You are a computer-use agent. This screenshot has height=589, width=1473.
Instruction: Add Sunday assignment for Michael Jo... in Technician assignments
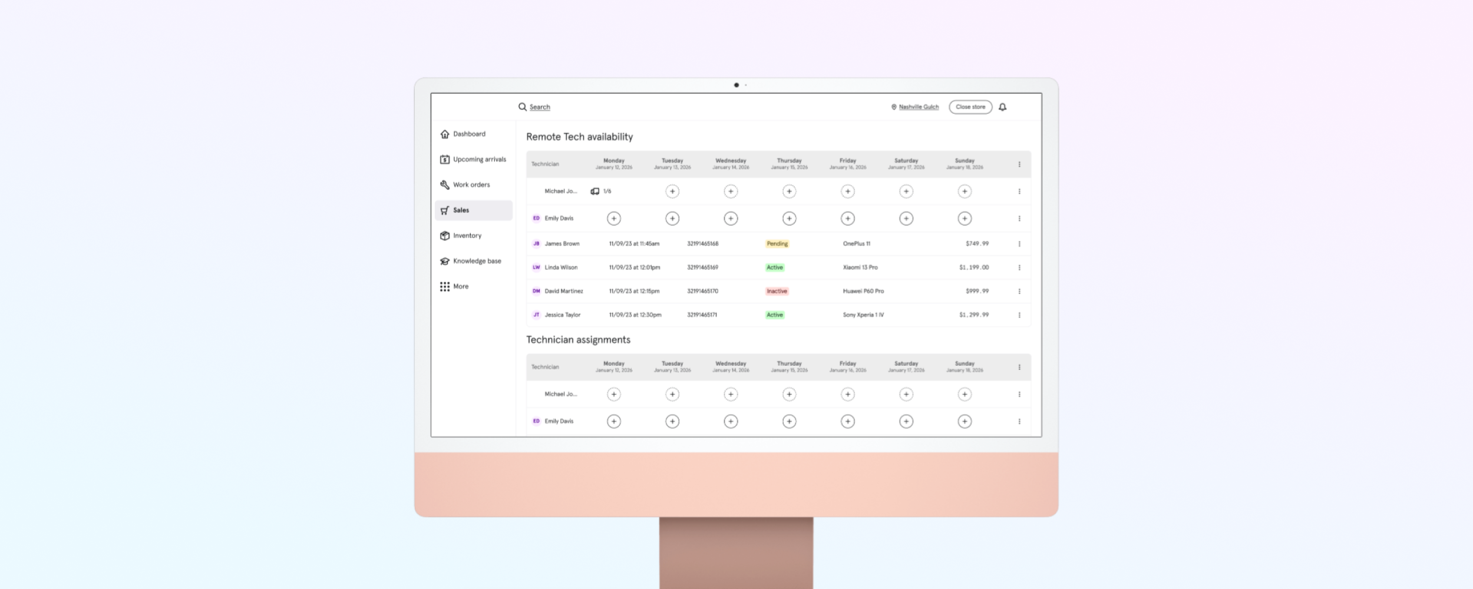pyautogui.click(x=965, y=394)
